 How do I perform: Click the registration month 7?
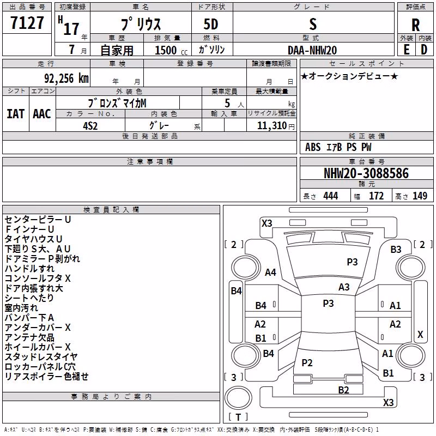(x=72, y=50)
